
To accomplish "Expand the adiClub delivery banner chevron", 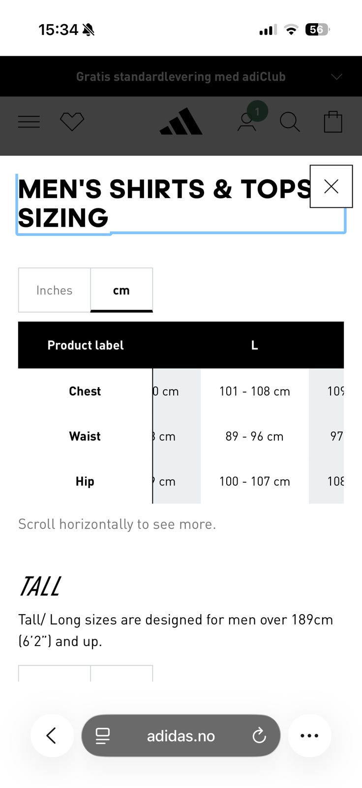I will [x=336, y=77].
